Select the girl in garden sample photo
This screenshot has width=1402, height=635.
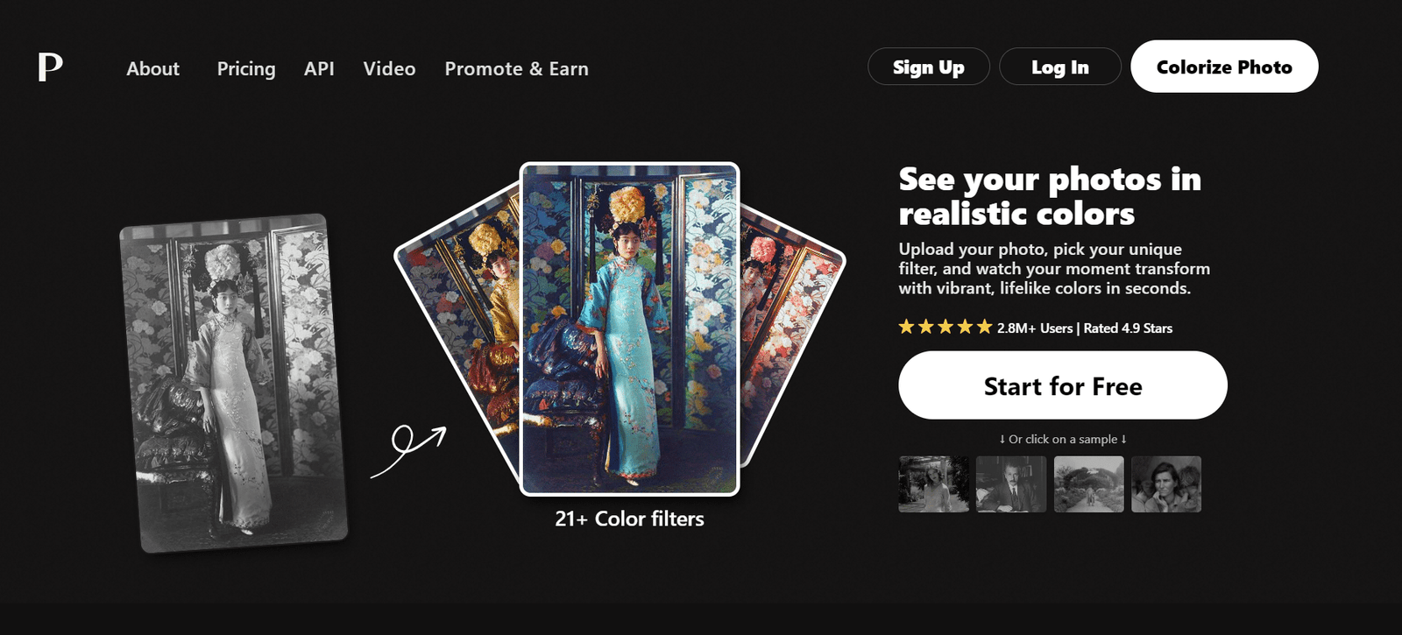[x=934, y=484]
